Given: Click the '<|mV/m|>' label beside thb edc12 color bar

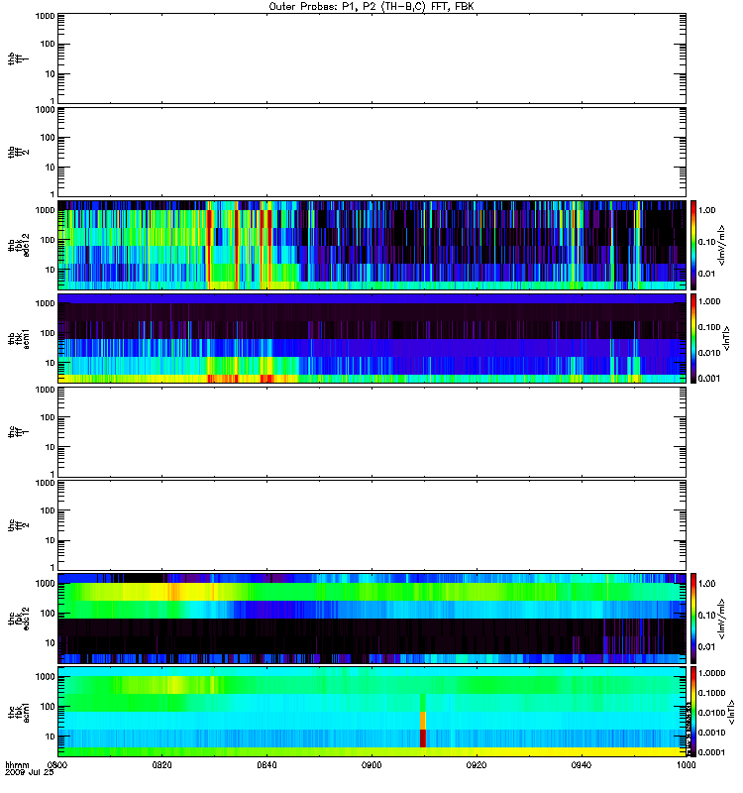Looking at the screenshot, I should [x=721, y=245].
